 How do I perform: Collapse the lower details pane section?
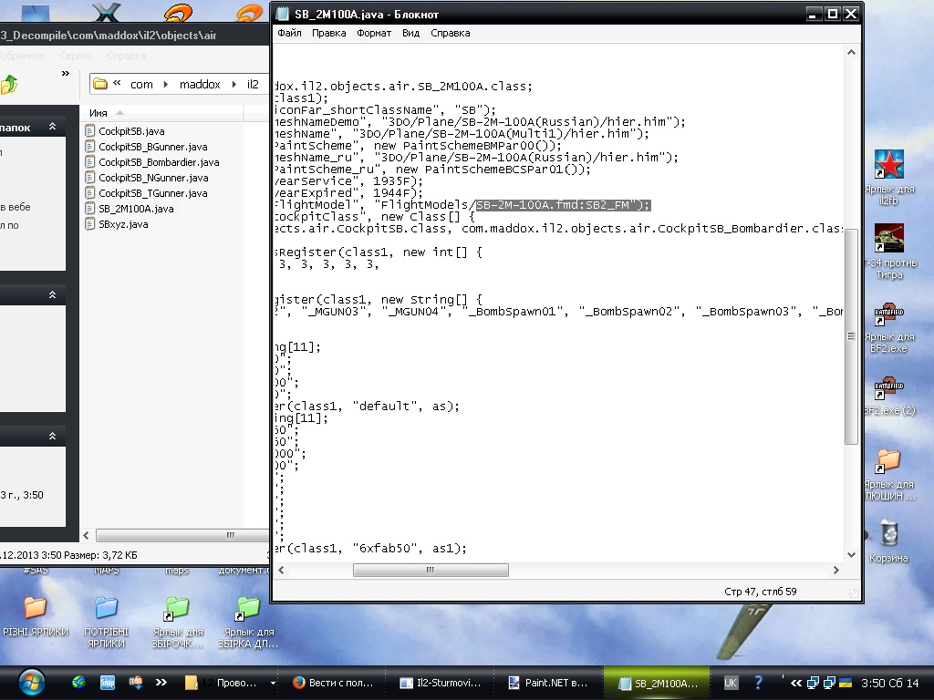(52, 437)
